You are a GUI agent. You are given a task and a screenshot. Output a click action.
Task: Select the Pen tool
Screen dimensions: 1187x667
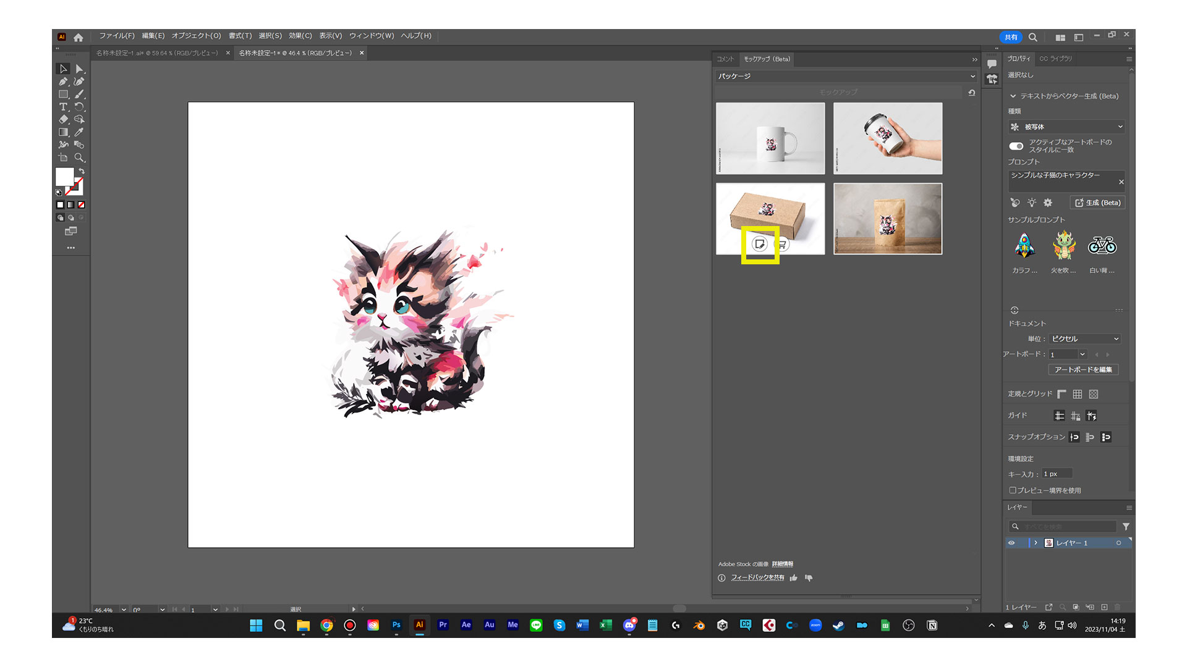63,82
